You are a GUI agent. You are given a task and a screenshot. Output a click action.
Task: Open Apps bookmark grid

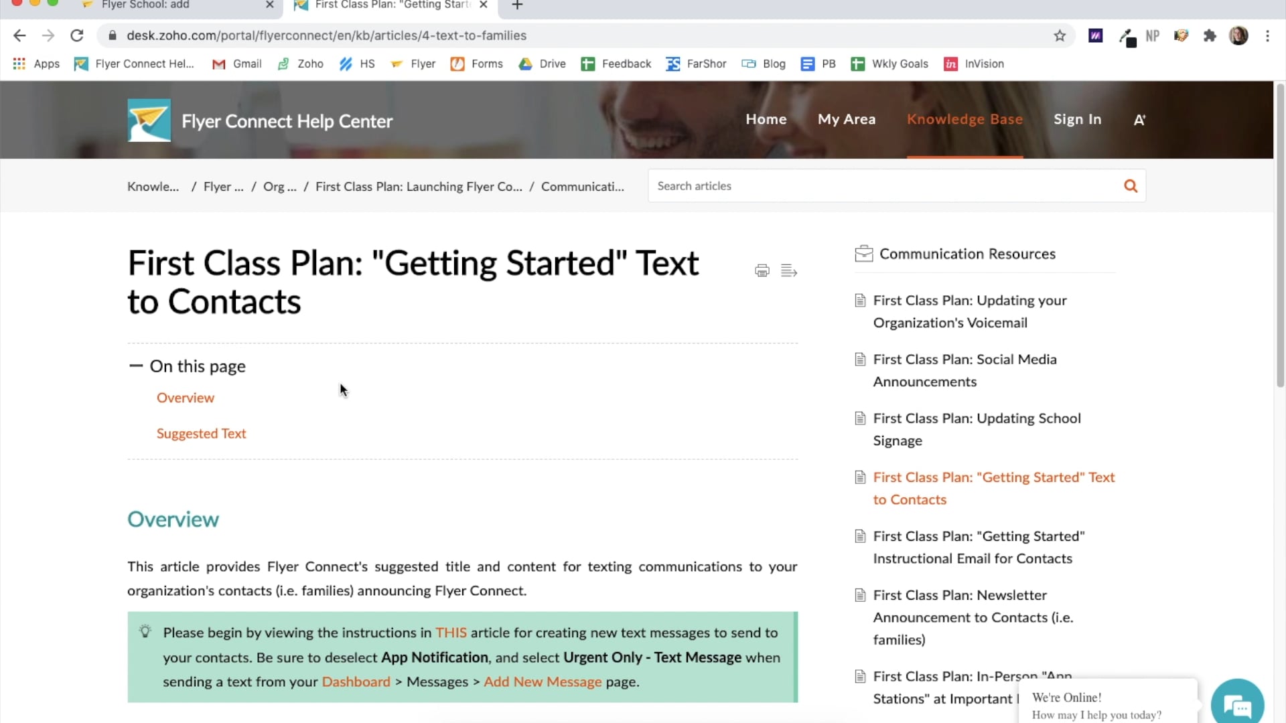tap(36, 64)
